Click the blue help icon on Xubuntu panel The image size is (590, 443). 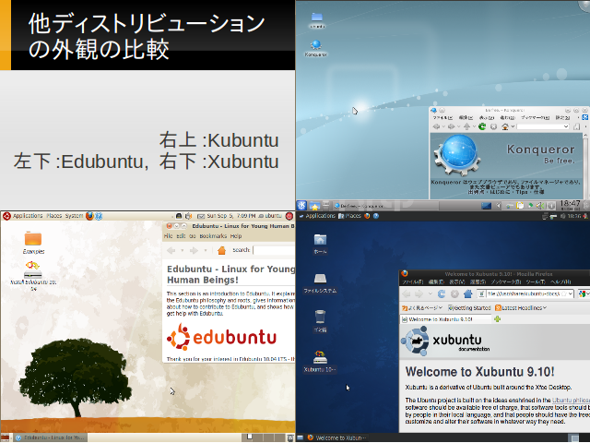(376, 216)
